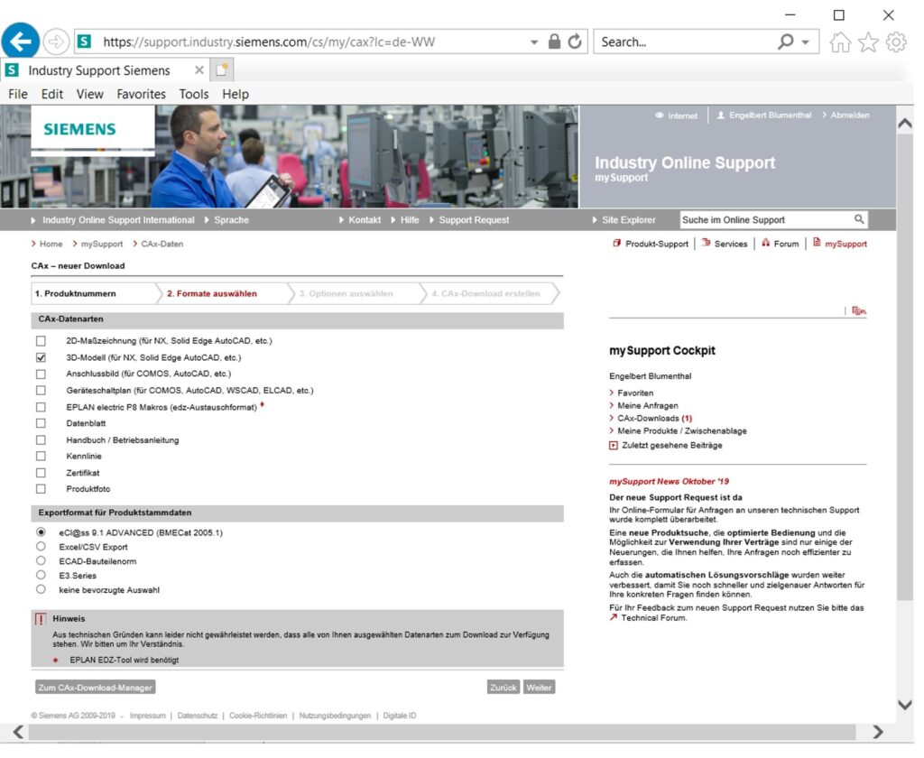The image size is (924, 758).
Task: Click the Weiter button
Action: (x=540, y=688)
